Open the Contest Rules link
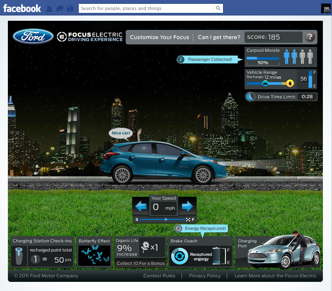332x291 pixels. click(159, 276)
